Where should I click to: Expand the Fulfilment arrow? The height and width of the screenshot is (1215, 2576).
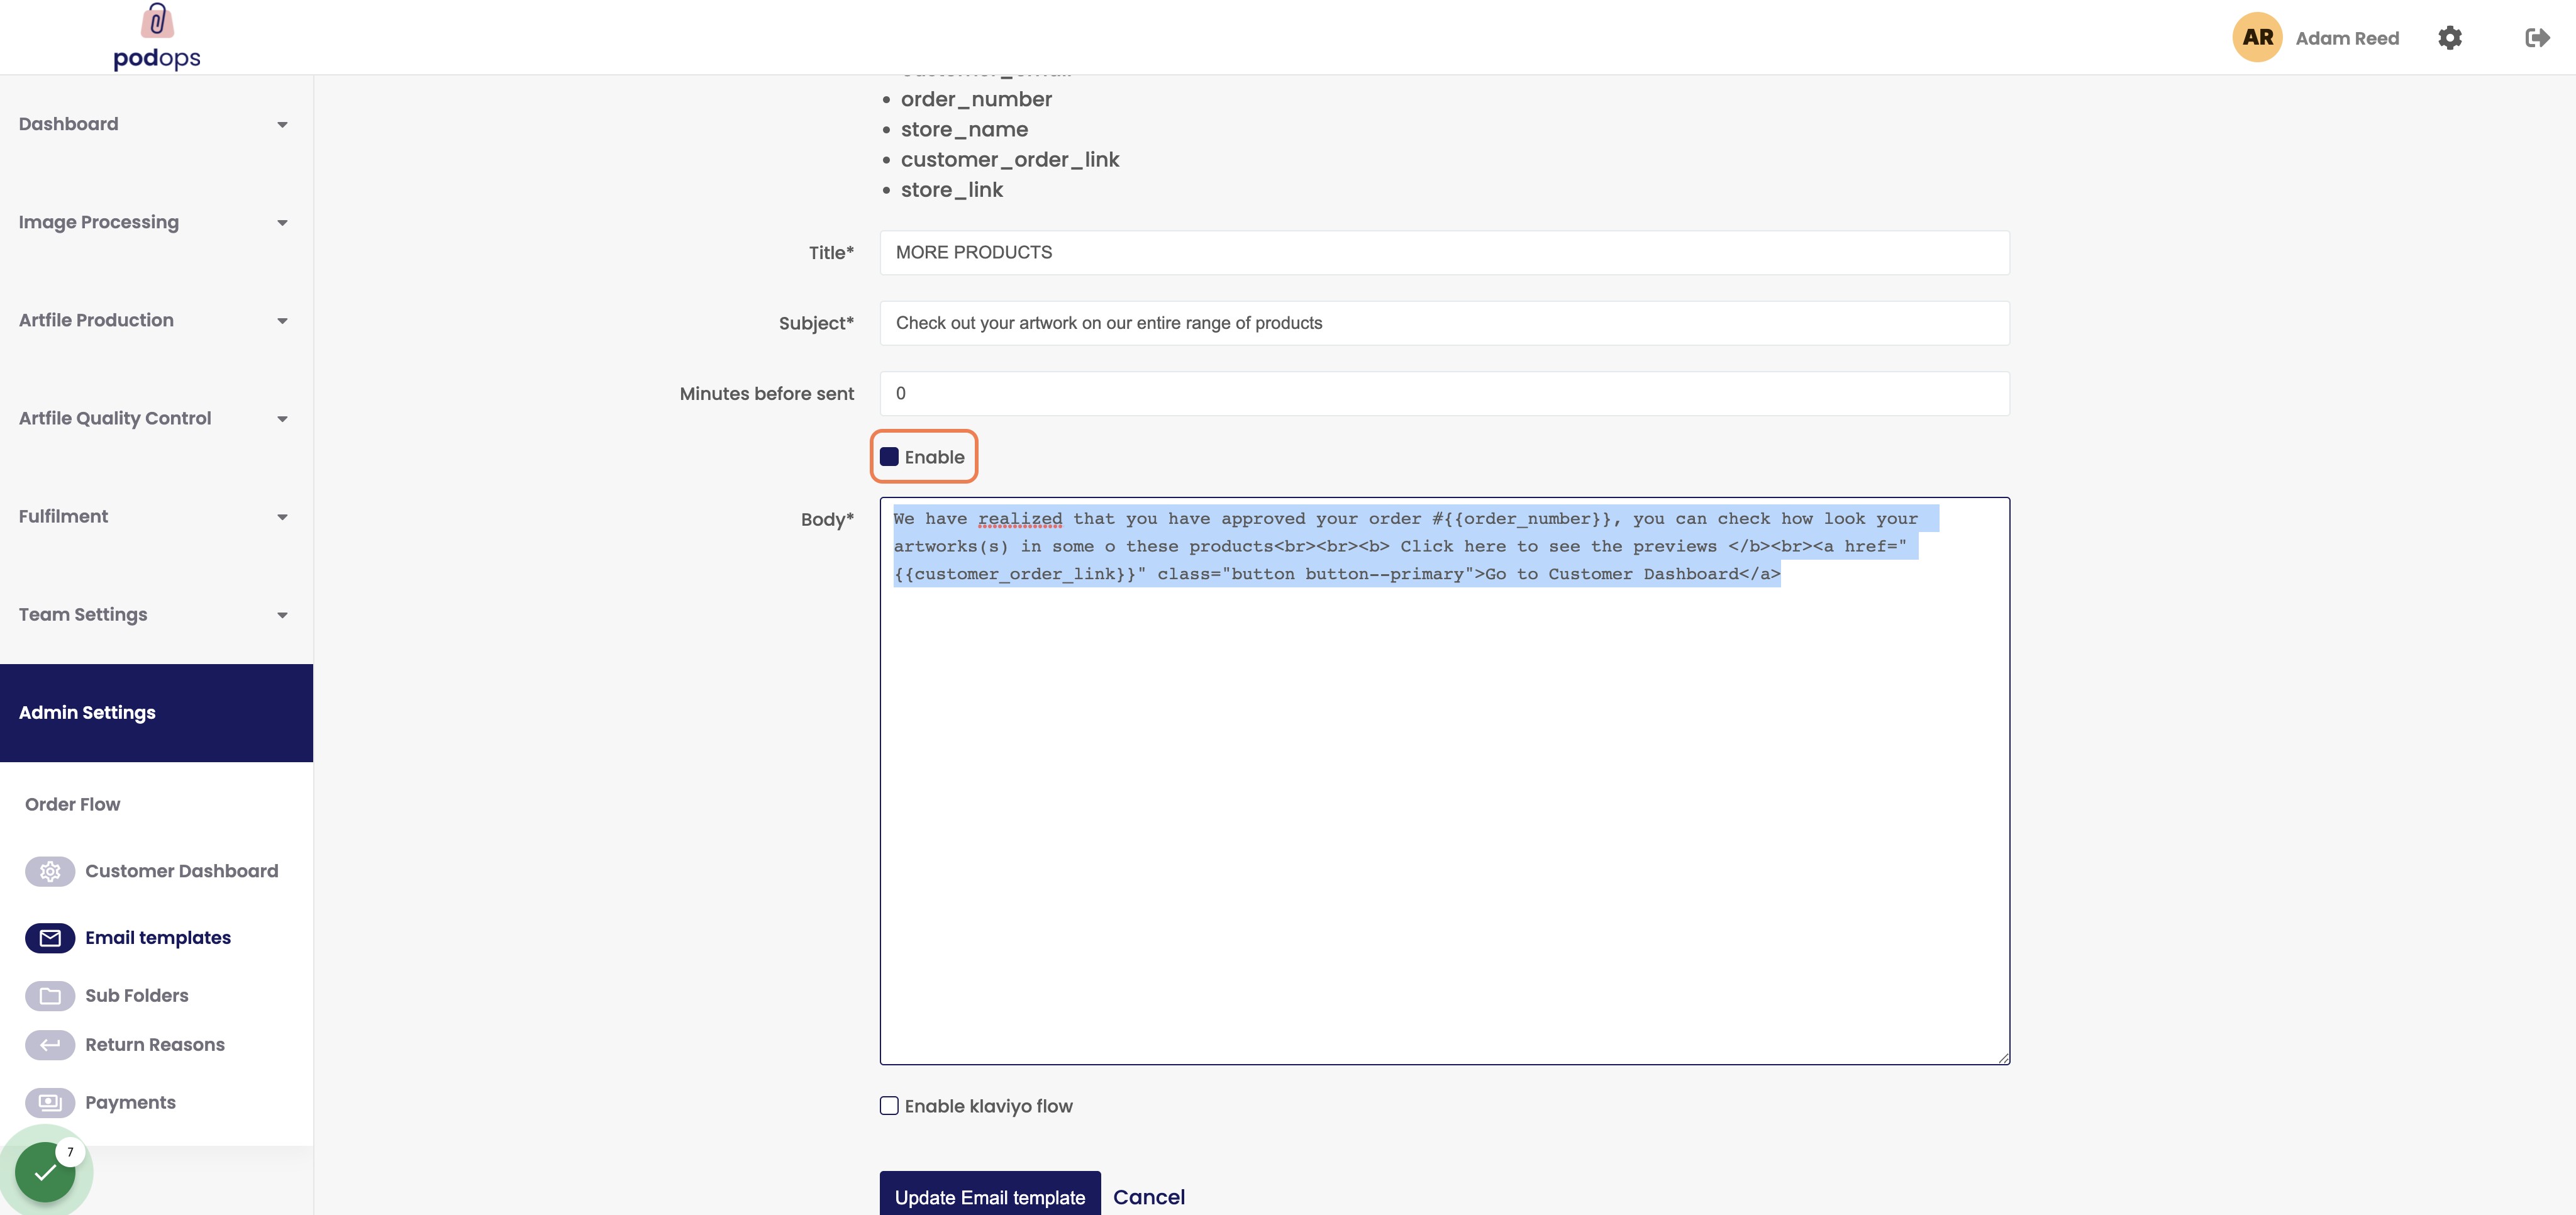(282, 517)
